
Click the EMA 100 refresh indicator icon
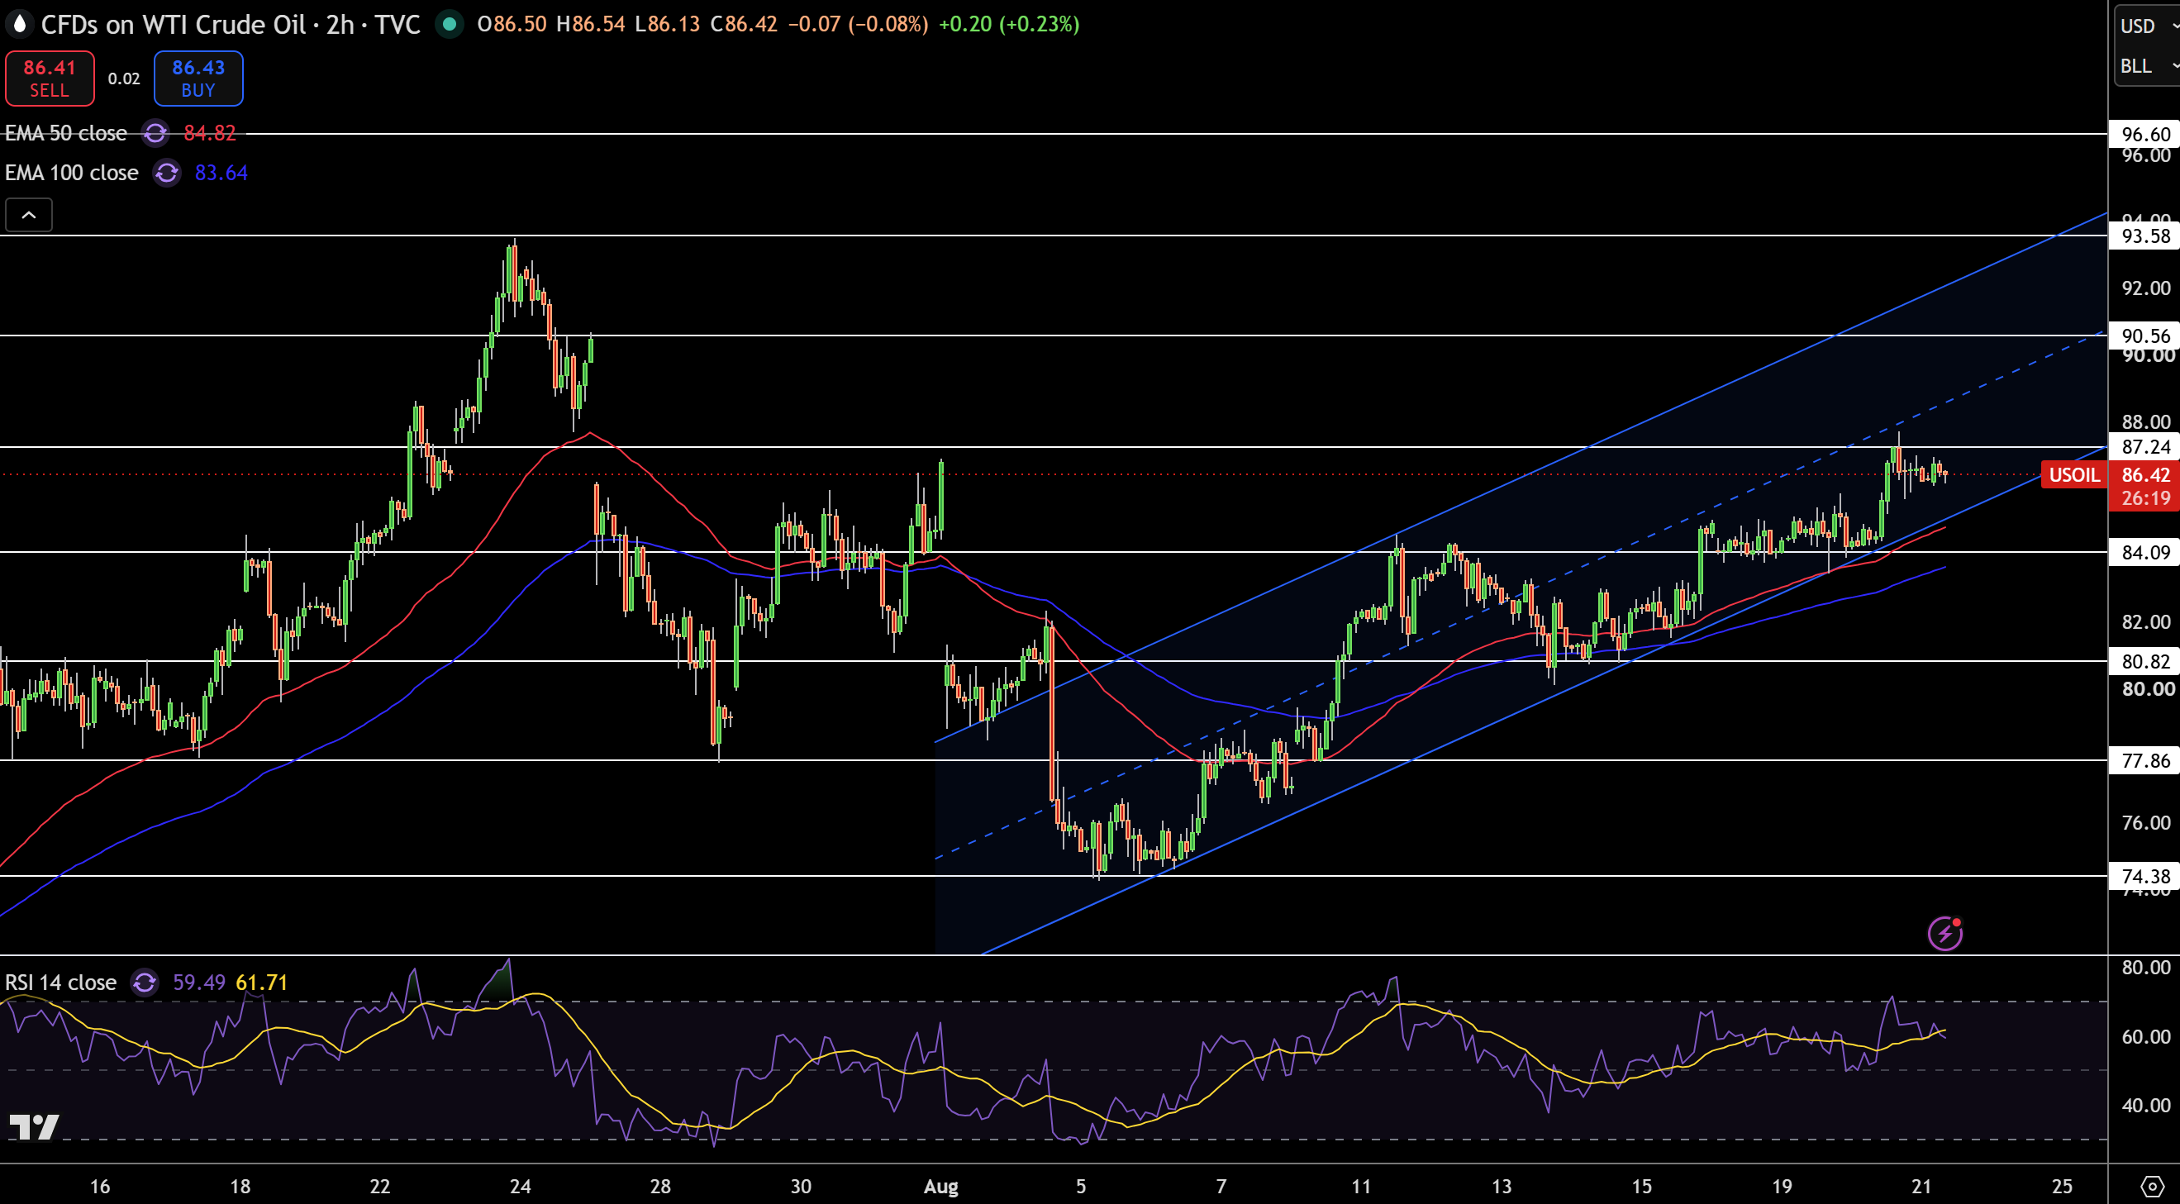click(x=167, y=173)
